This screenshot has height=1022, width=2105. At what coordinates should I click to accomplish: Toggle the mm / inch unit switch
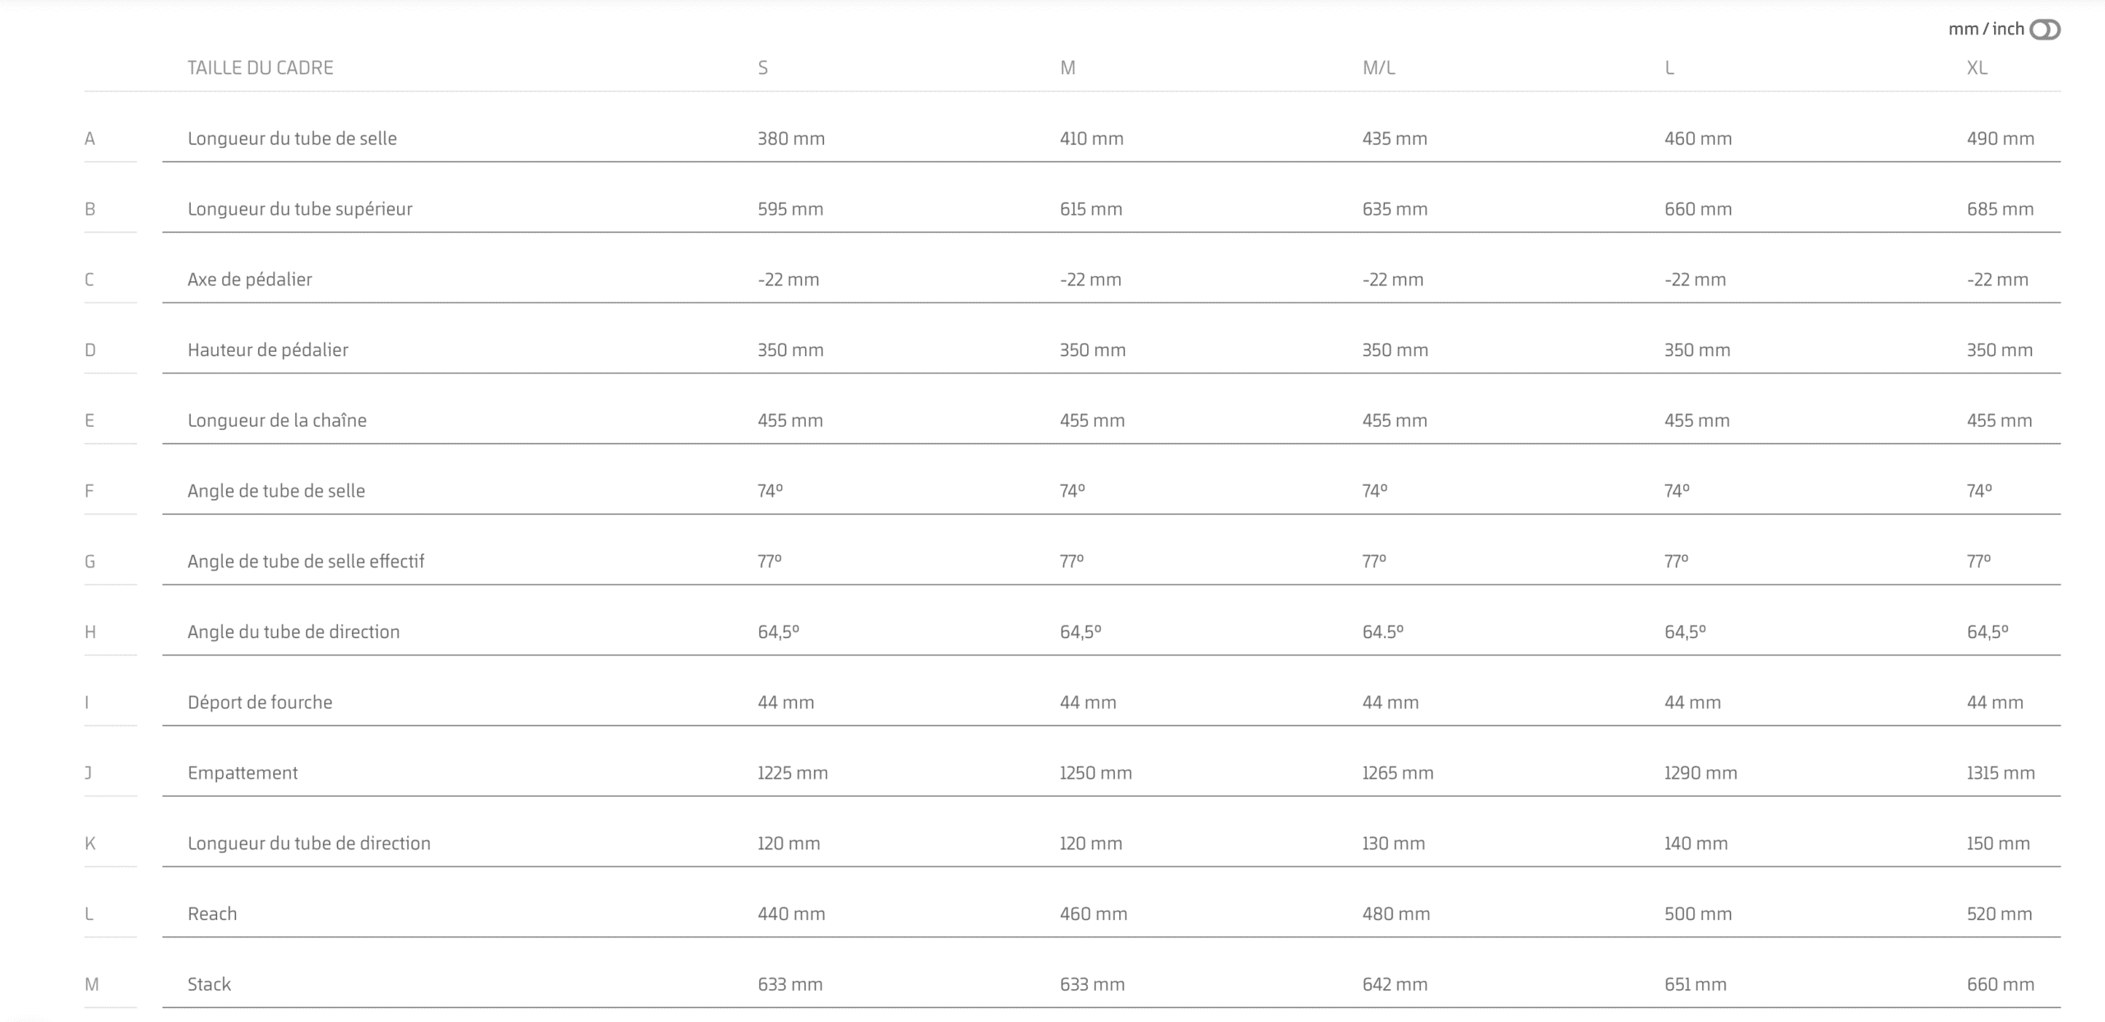pyautogui.click(x=2044, y=30)
